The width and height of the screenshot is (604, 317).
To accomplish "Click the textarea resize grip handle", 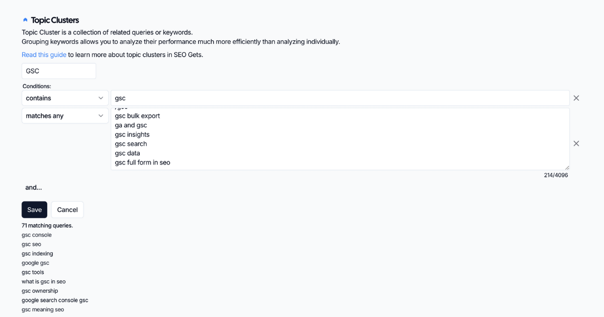I will (x=567, y=167).
